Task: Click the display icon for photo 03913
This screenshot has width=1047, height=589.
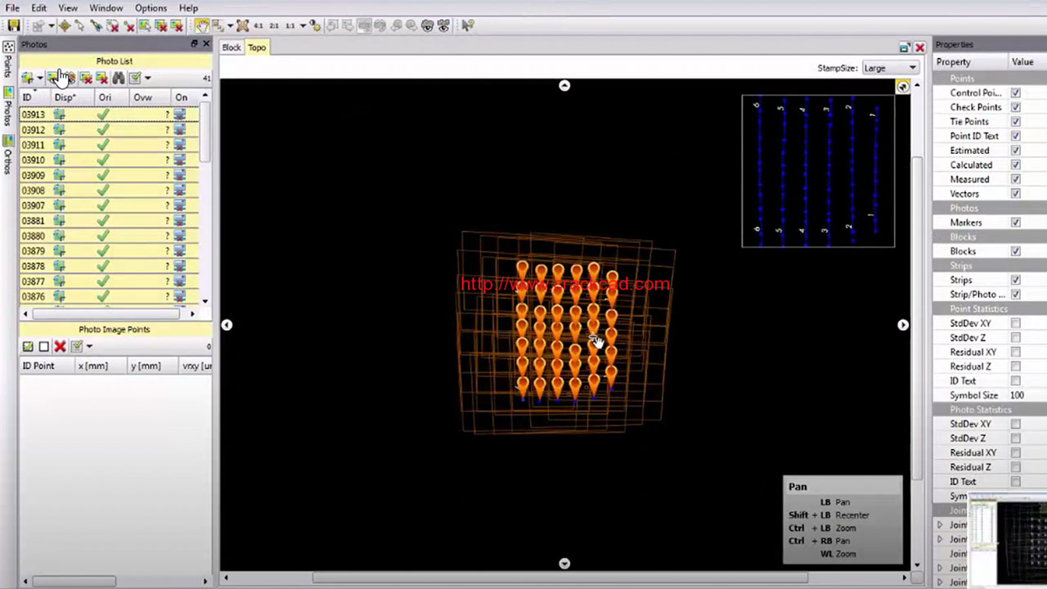Action: coord(60,115)
